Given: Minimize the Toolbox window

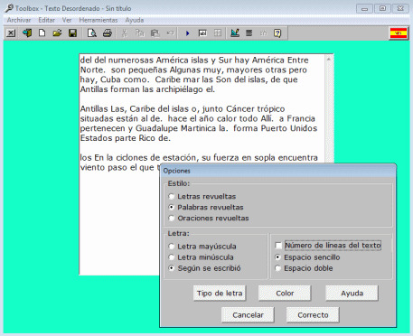Looking at the screenshot, I should coord(364,8).
